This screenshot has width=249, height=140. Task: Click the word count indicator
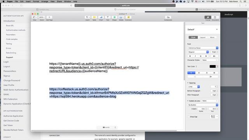[106, 127]
